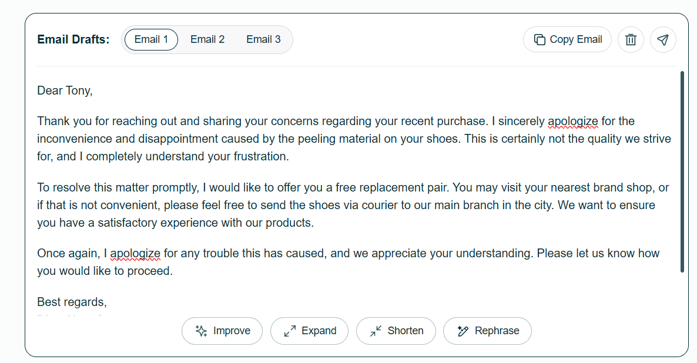Click the magic wand icon next to Rephrase

pyautogui.click(x=463, y=331)
